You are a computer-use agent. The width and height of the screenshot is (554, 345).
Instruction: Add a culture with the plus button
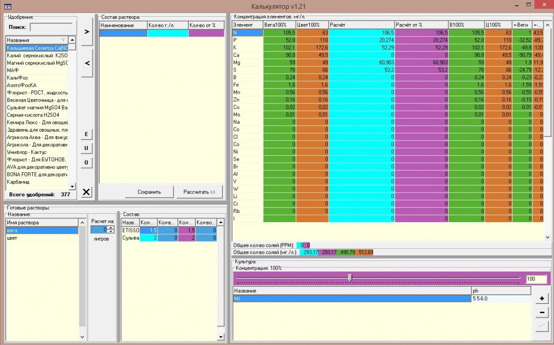pos(541,299)
